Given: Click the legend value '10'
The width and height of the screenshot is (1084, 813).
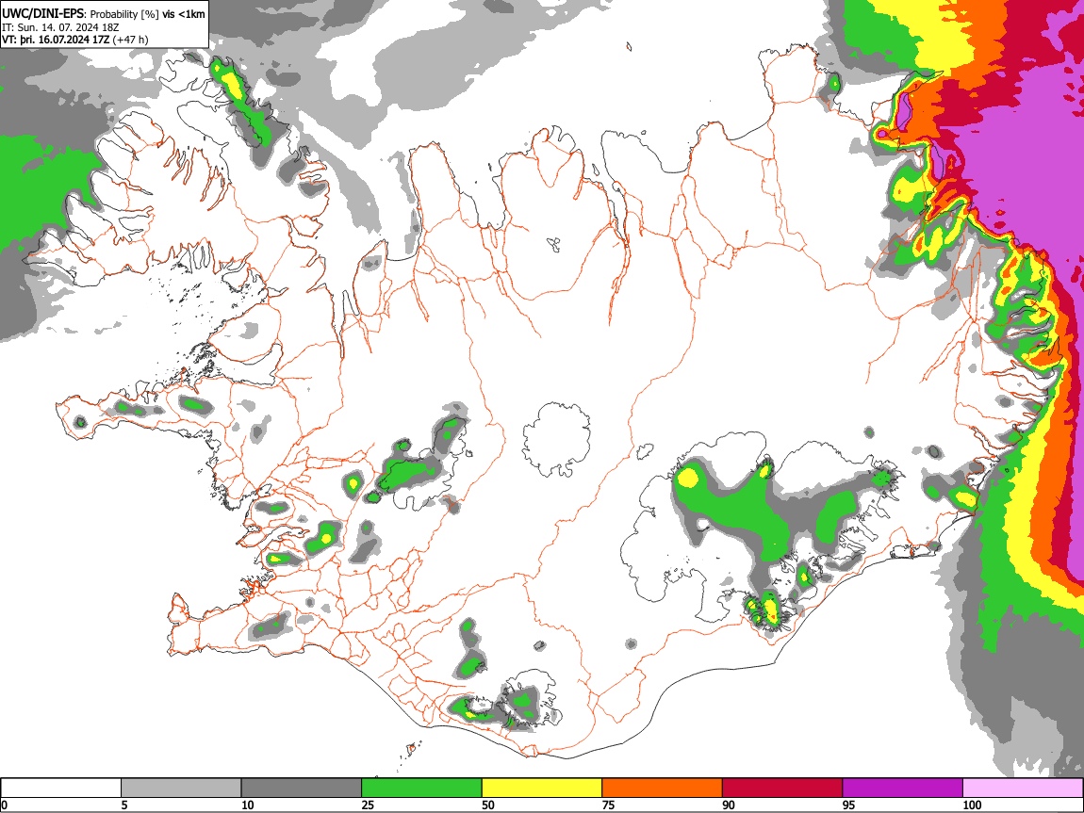Looking at the screenshot, I should point(248,805).
